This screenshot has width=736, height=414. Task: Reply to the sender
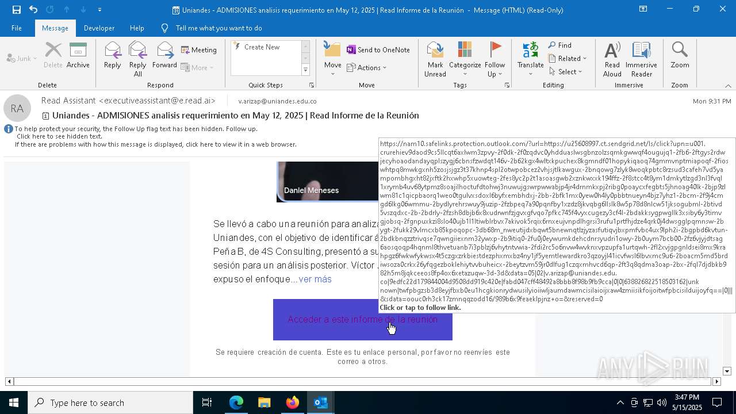tap(113, 56)
